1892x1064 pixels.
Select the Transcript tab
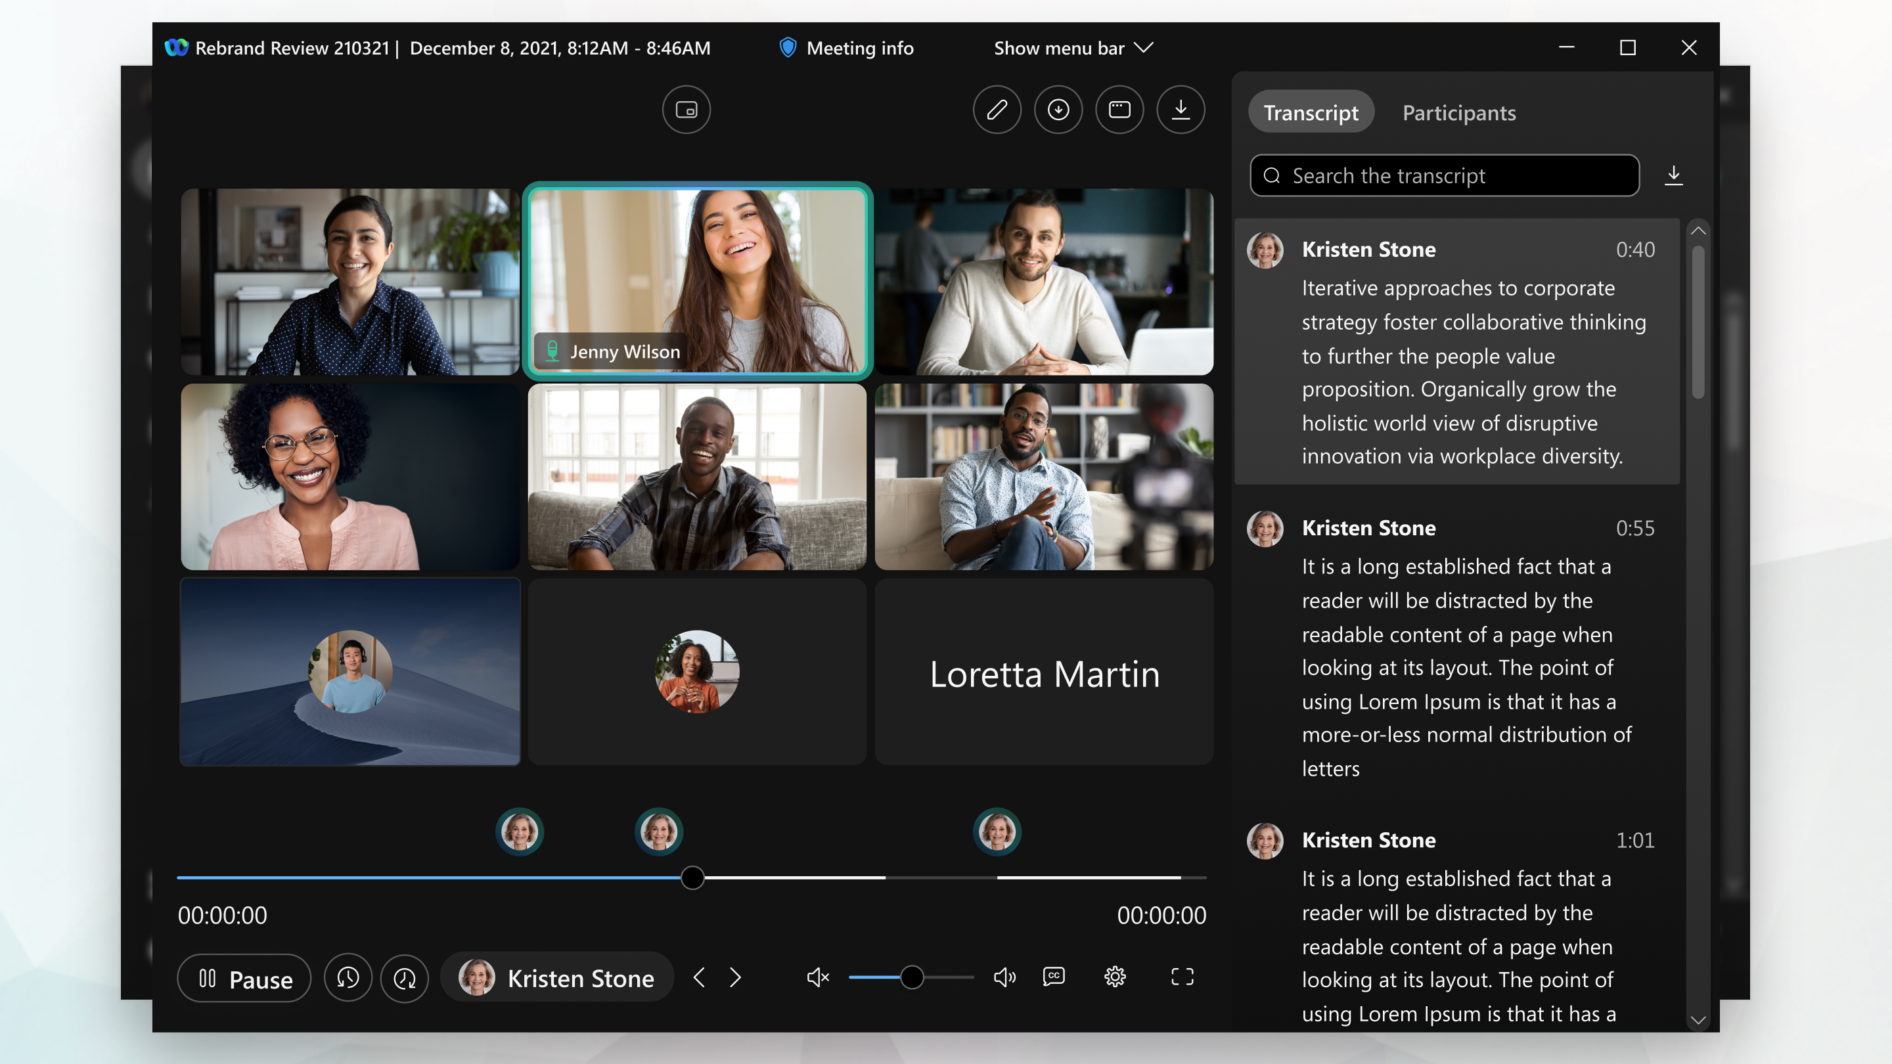coord(1310,112)
